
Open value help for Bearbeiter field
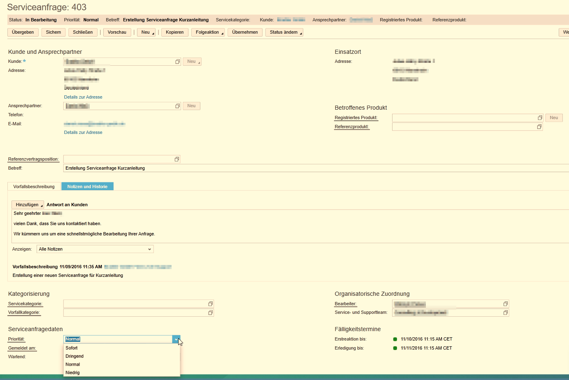(x=506, y=304)
